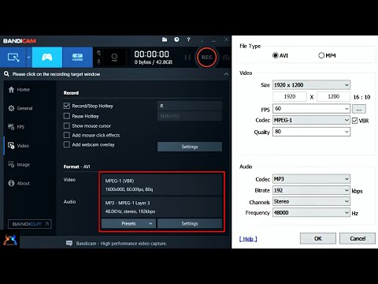The image size is (378, 284).
Task: Click the Pause hotkey field showing Shift+F12
Action: point(190,116)
